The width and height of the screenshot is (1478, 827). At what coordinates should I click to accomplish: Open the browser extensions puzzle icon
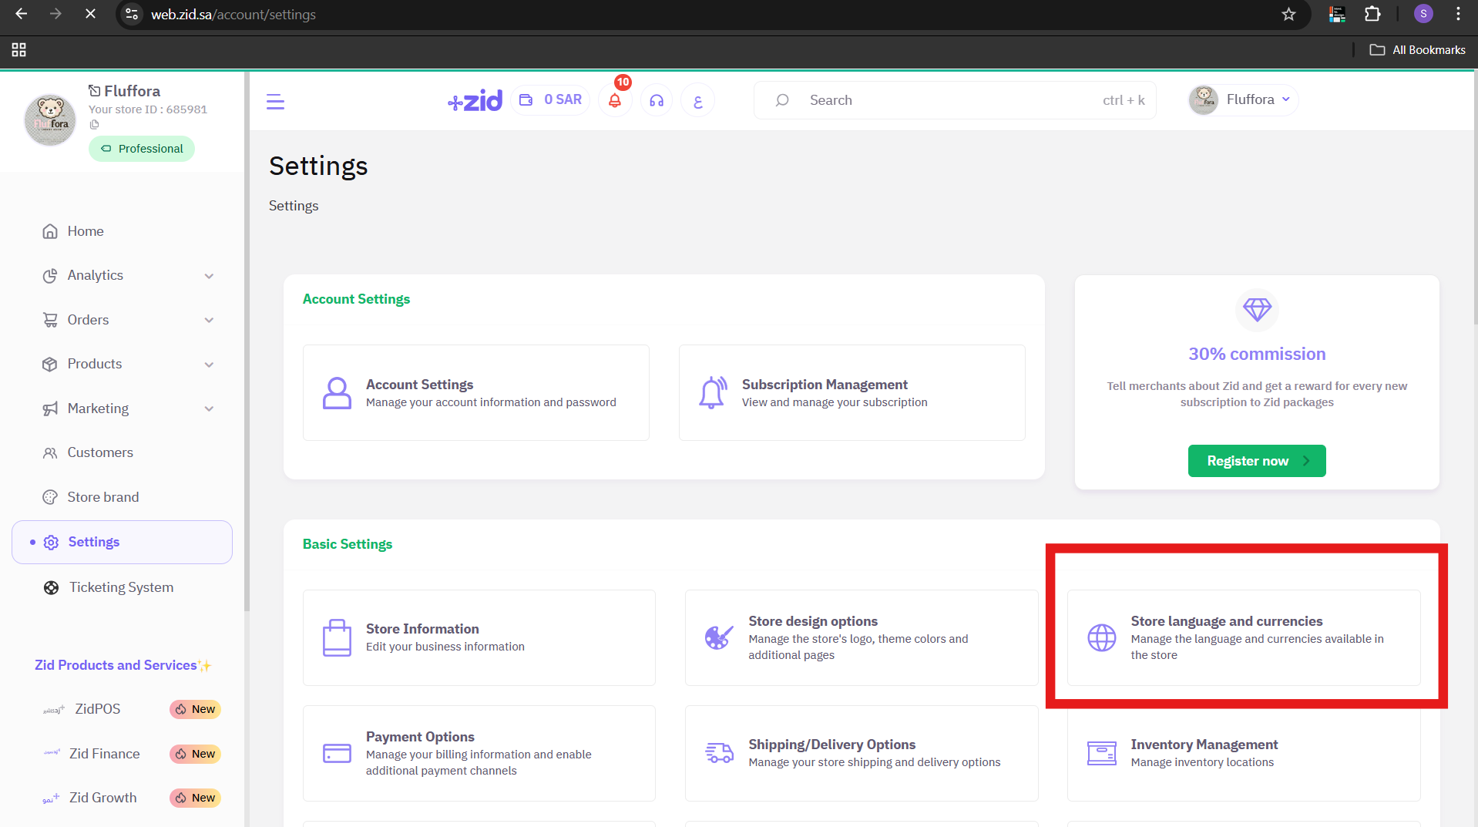click(1372, 14)
